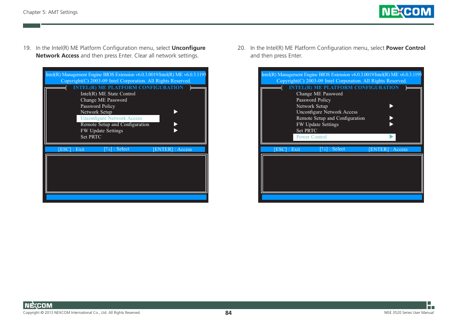Click the right INTEL(R) ME PLATFORM CONFIGURATION title

click(x=344, y=87)
